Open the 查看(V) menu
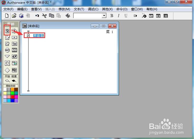 36,9
